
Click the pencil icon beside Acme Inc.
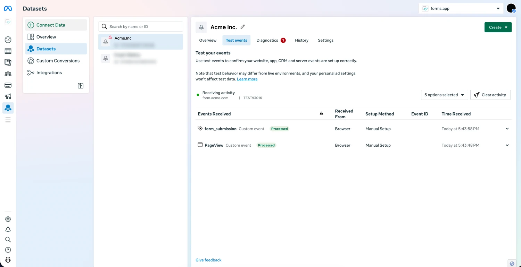[x=243, y=27]
